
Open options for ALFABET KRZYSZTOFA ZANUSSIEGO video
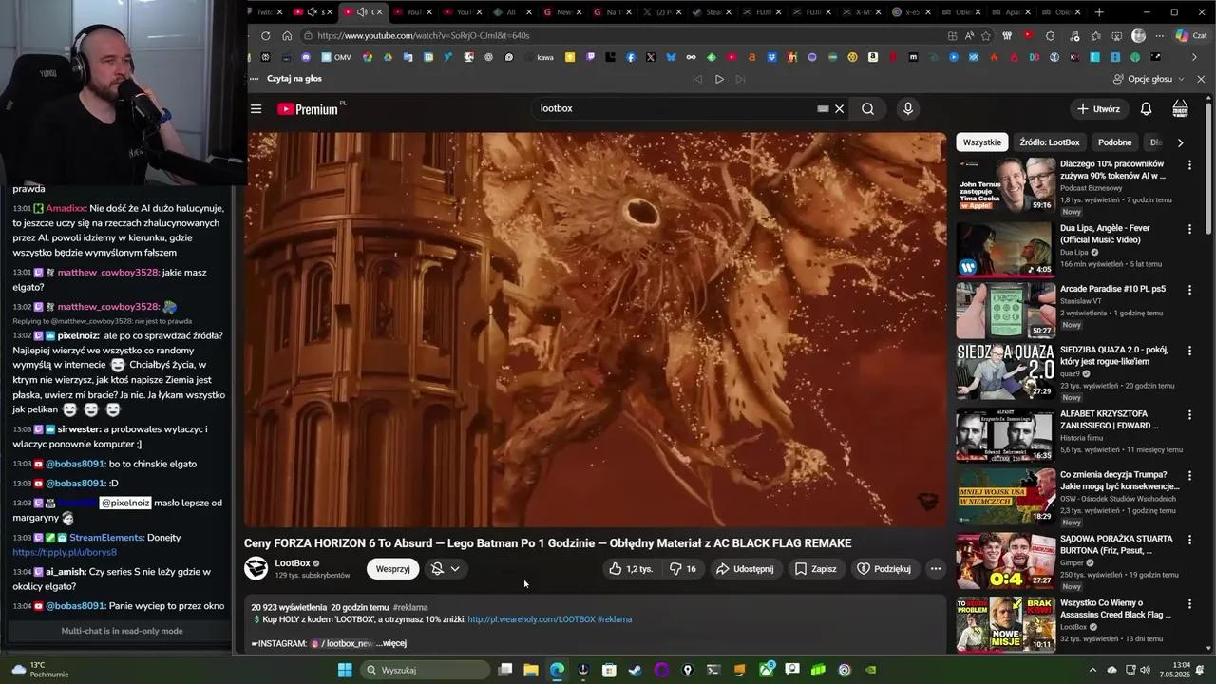(x=1189, y=415)
